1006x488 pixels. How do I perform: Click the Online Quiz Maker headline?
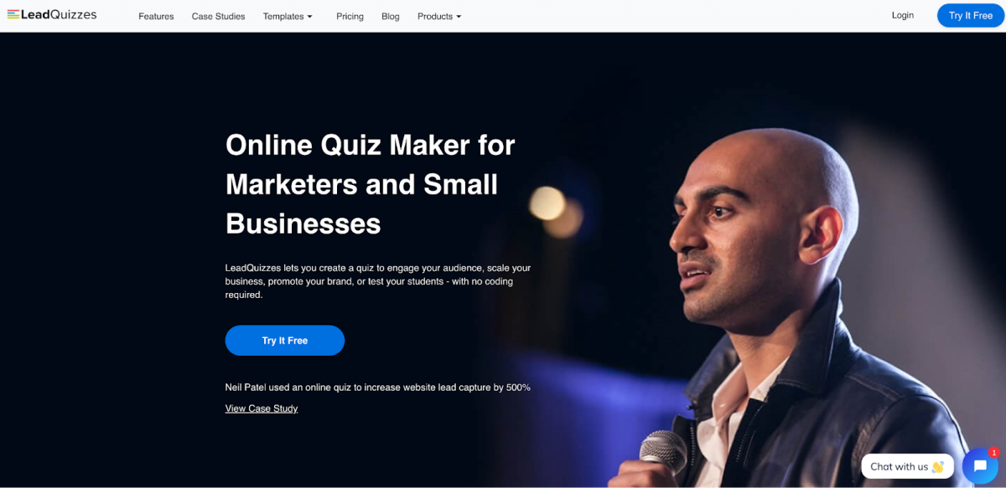pos(371,184)
